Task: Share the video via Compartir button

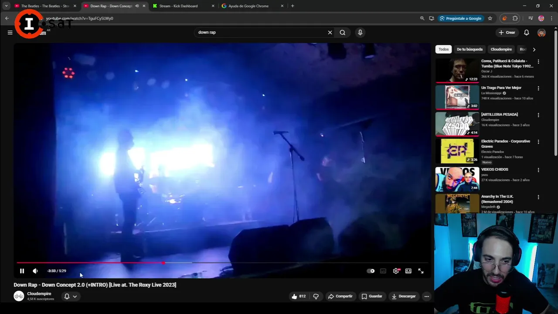Action: pyautogui.click(x=340, y=296)
